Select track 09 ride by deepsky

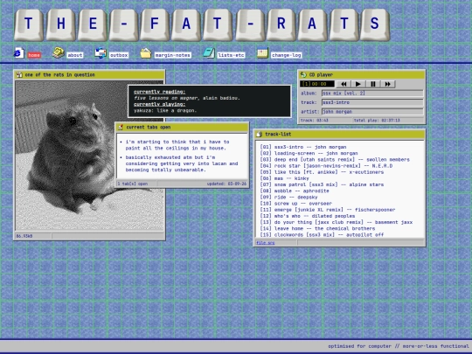pyautogui.click(x=288, y=198)
